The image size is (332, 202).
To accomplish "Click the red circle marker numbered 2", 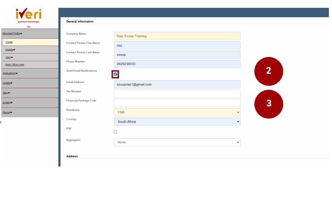I will click(268, 71).
